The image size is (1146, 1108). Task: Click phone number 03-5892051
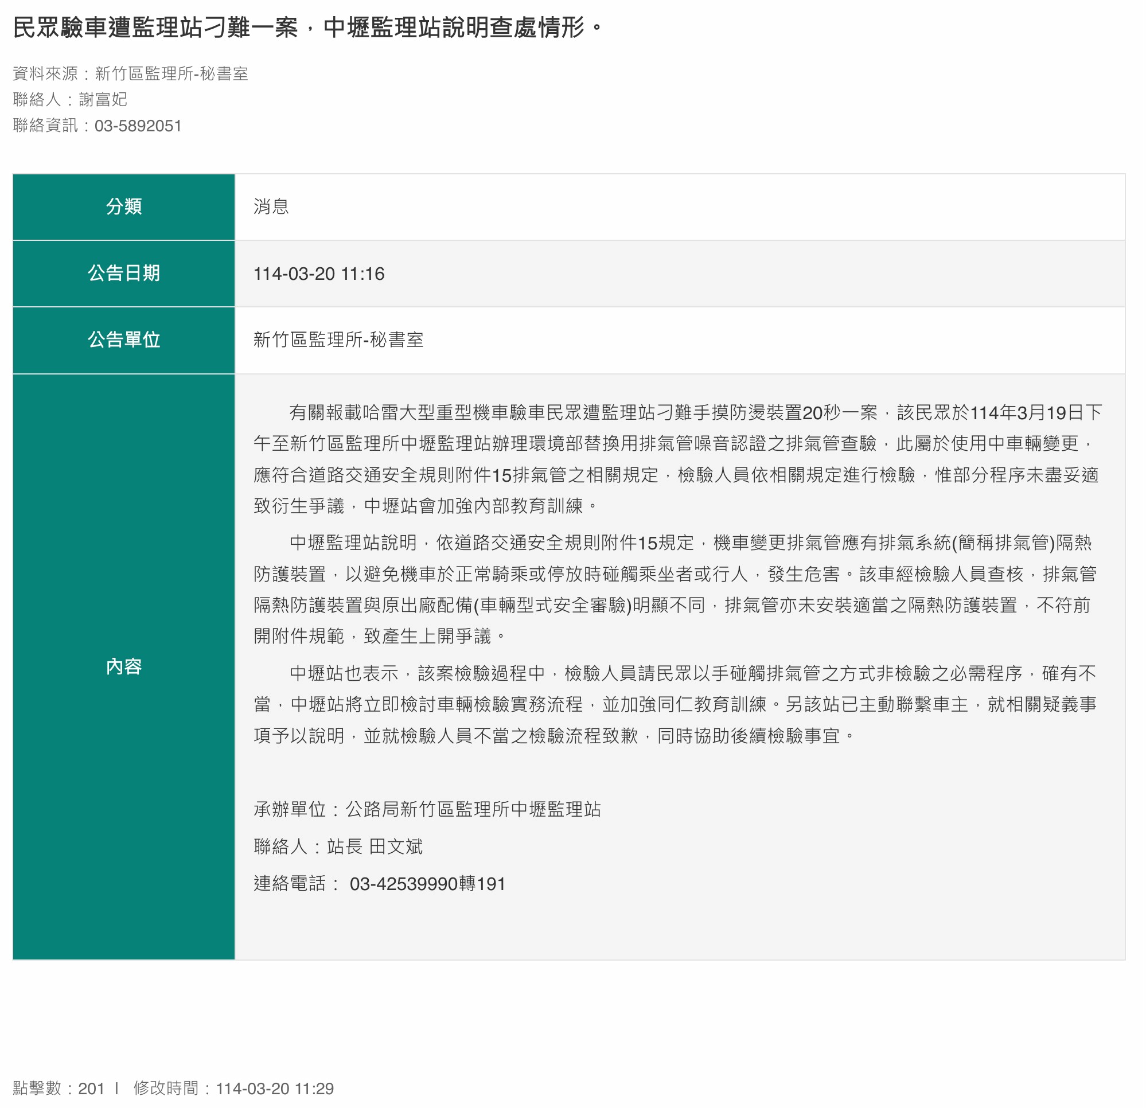[138, 126]
